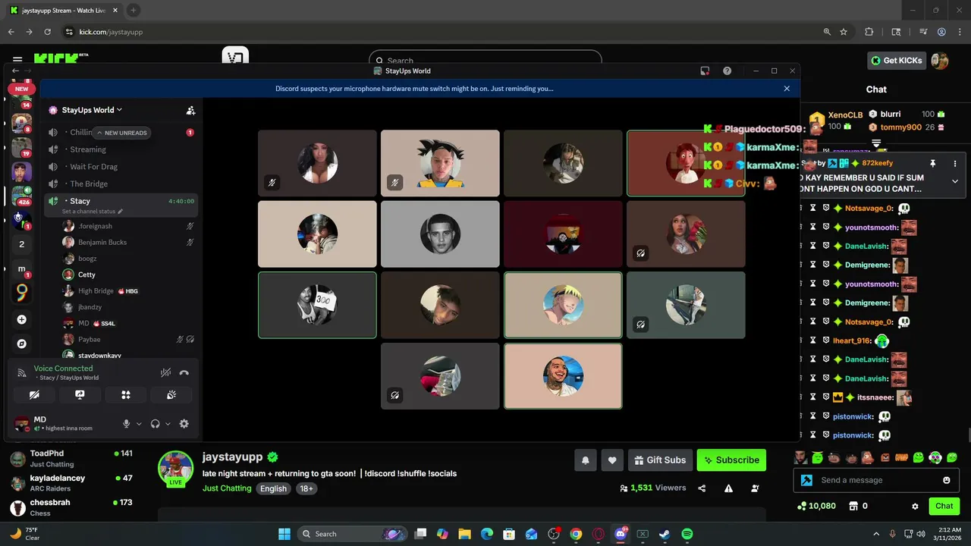
Task: Reload the Kick page in Chrome
Action: (48, 32)
